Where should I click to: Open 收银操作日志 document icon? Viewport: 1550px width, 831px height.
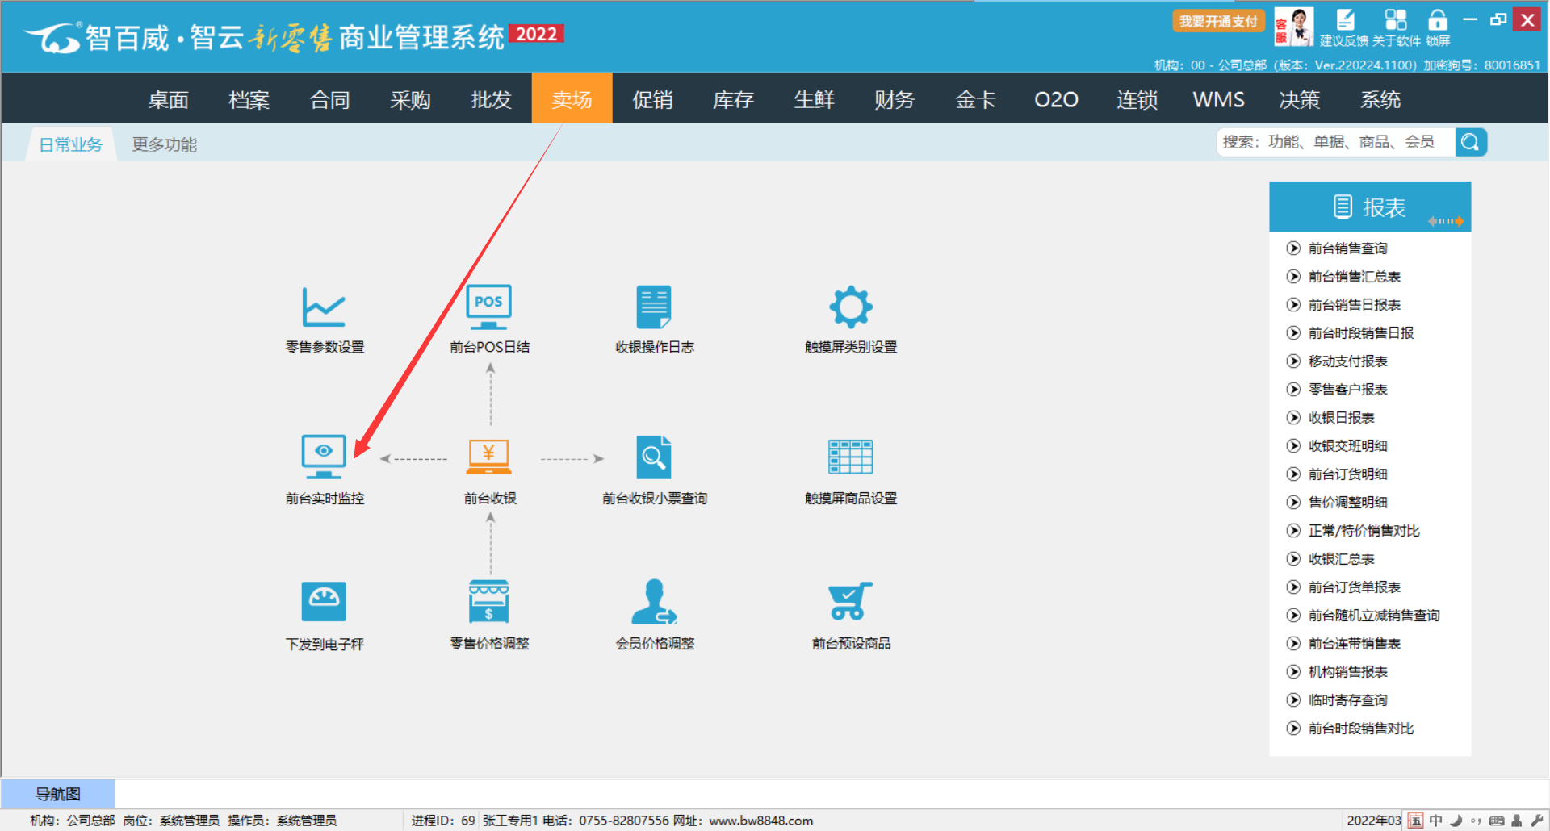coord(654,307)
